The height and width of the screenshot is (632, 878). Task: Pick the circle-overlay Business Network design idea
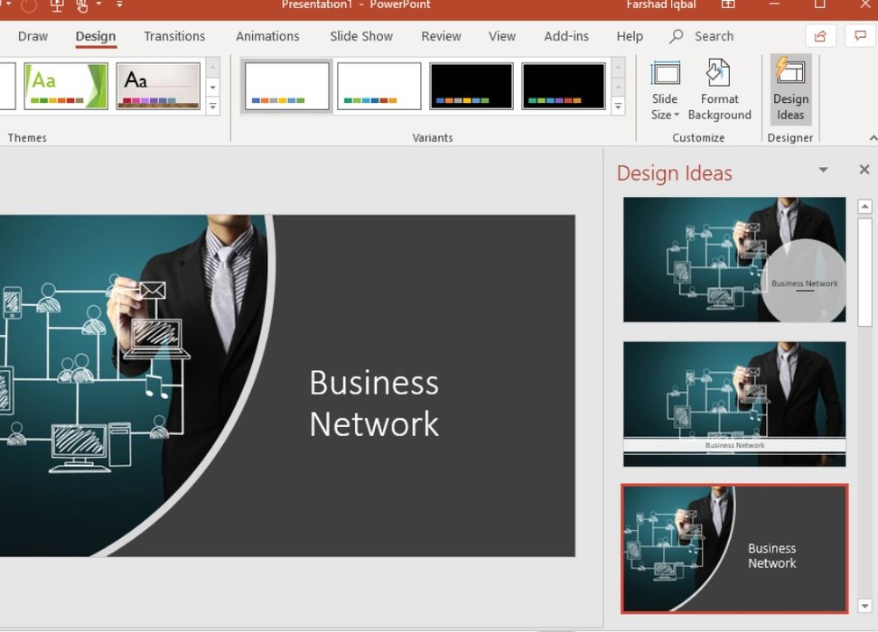pyautogui.click(x=734, y=260)
